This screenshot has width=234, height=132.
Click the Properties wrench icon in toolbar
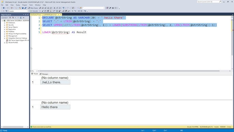point(110,8)
